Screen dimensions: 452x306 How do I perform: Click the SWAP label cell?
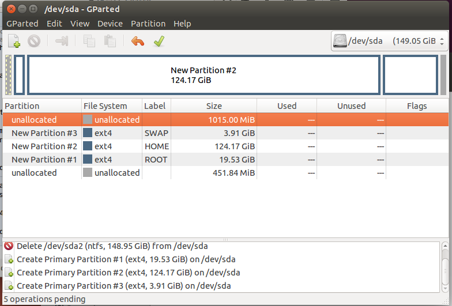pyautogui.click(x=156, y=133)
